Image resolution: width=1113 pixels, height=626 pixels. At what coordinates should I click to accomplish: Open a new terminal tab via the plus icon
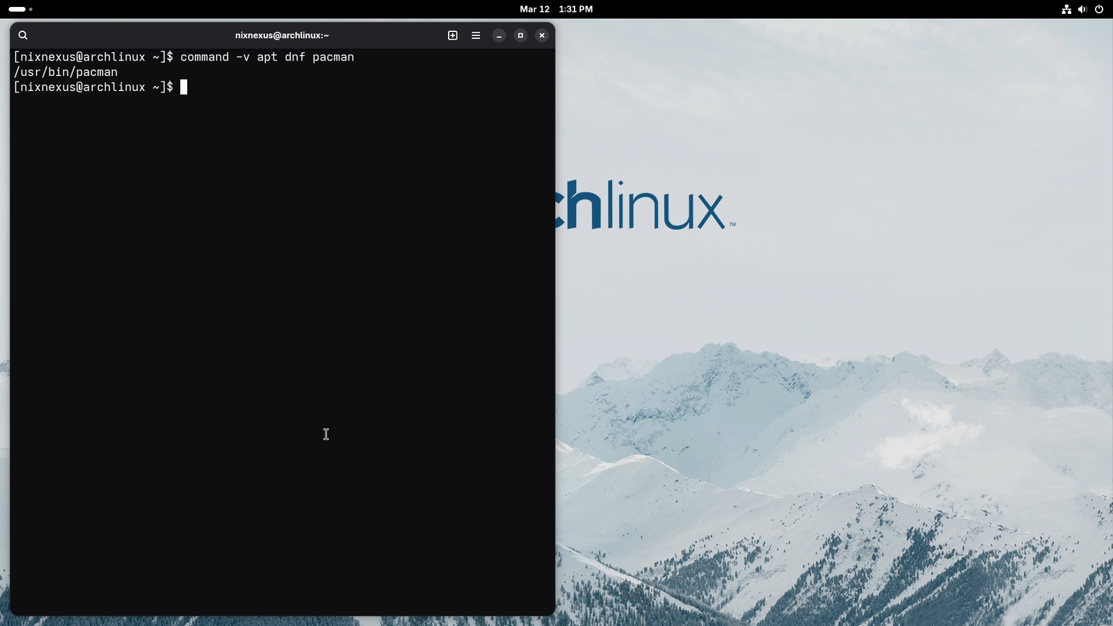pos(452,35)
